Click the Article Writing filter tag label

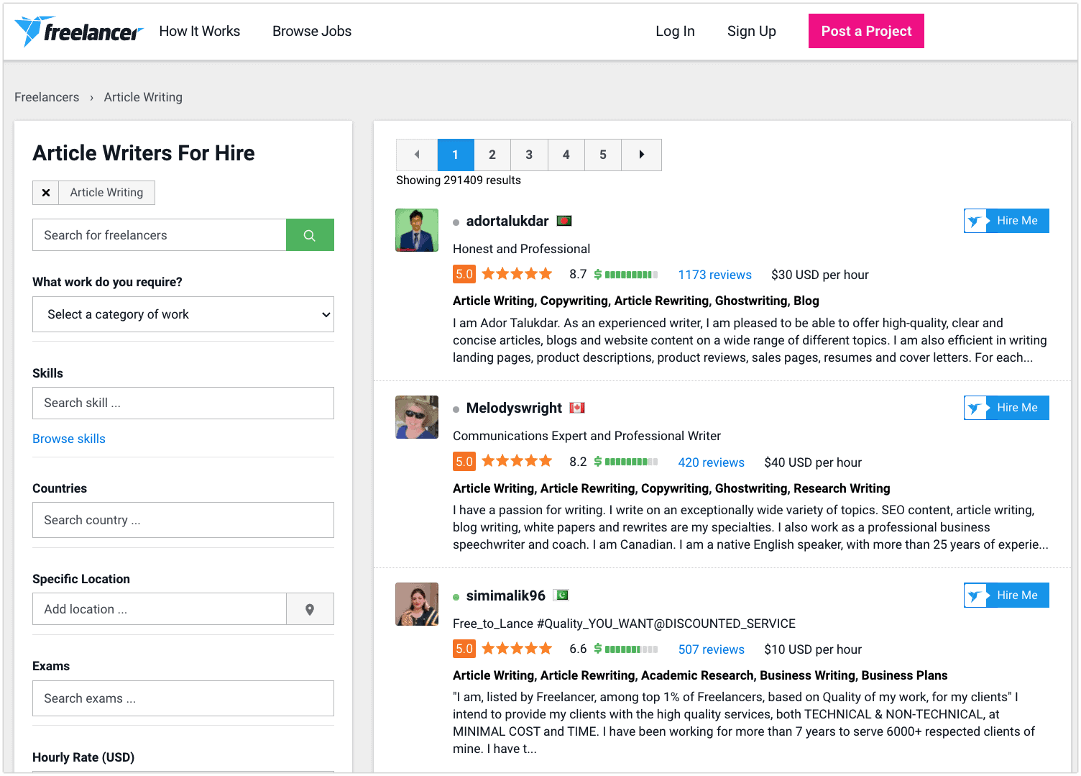tap(106, 193)
